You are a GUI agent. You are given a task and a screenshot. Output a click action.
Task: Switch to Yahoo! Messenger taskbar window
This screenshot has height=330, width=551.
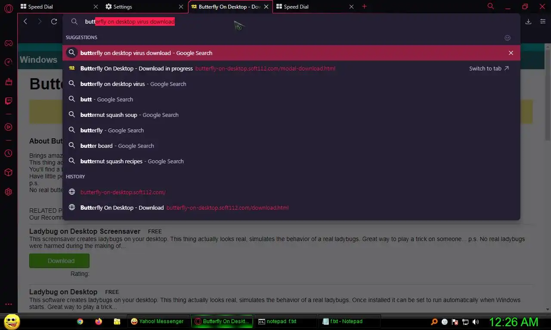point(158,321)
